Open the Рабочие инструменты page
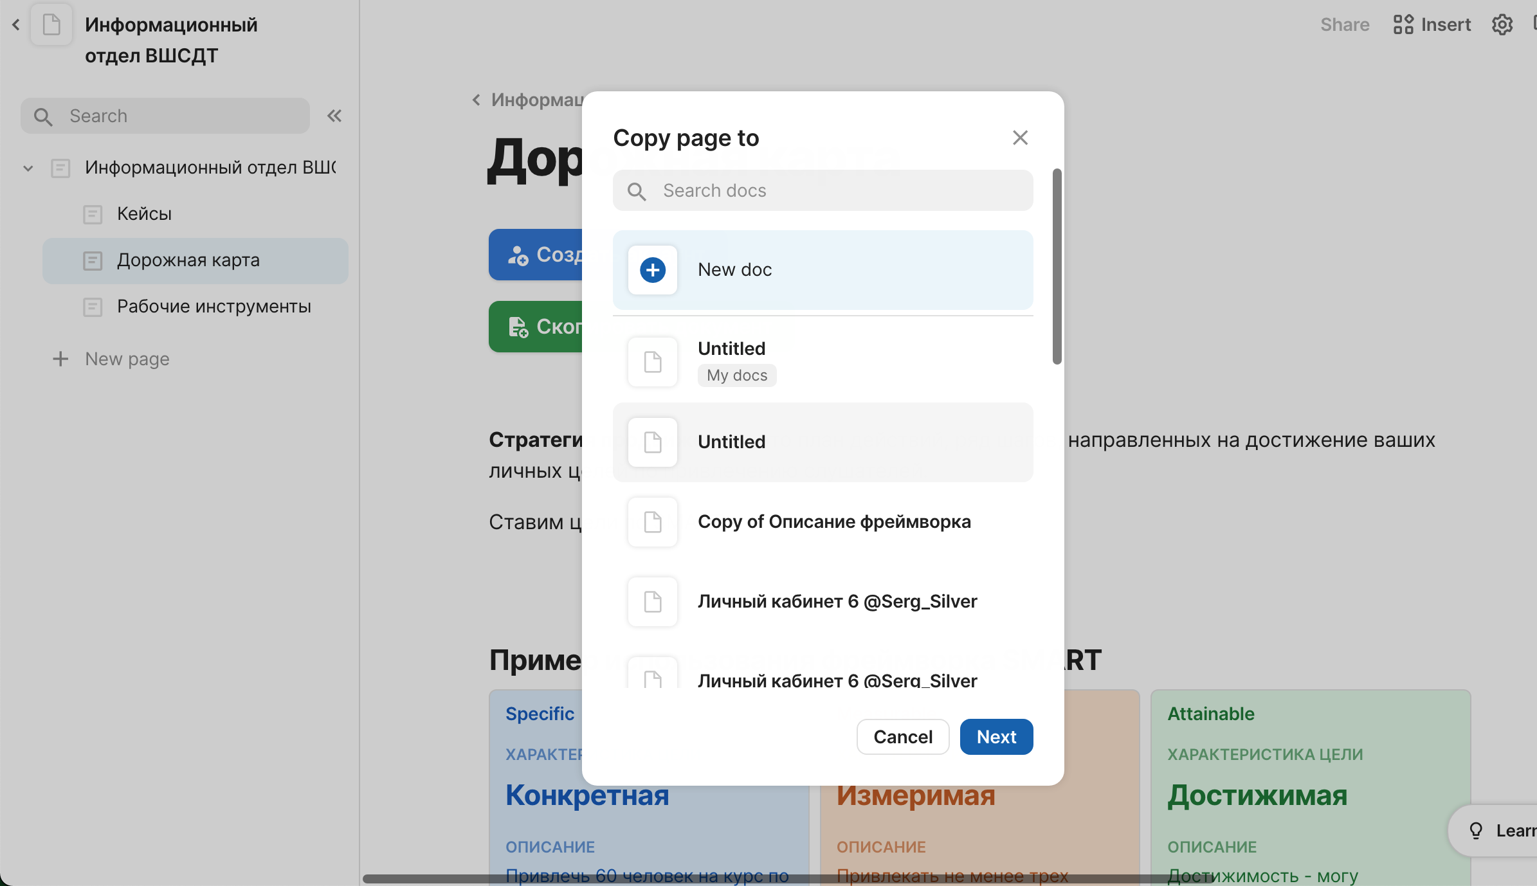 click(214, 307)
